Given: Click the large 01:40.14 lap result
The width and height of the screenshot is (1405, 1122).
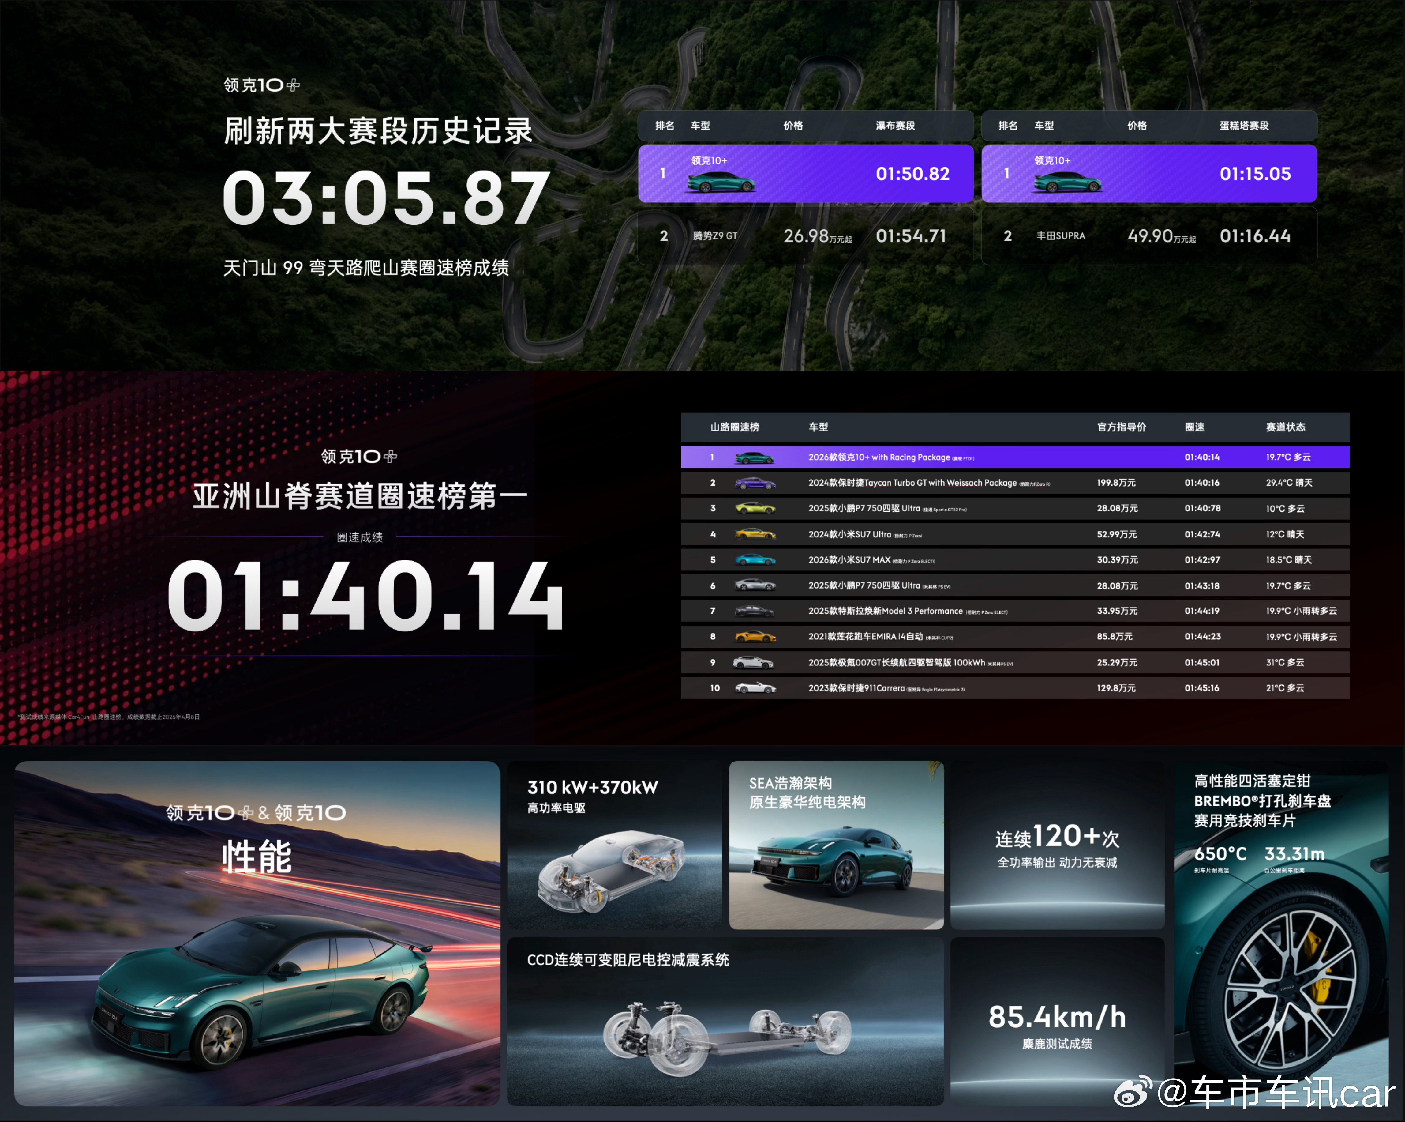Looking at the screenshot, I should click(365, 595).
